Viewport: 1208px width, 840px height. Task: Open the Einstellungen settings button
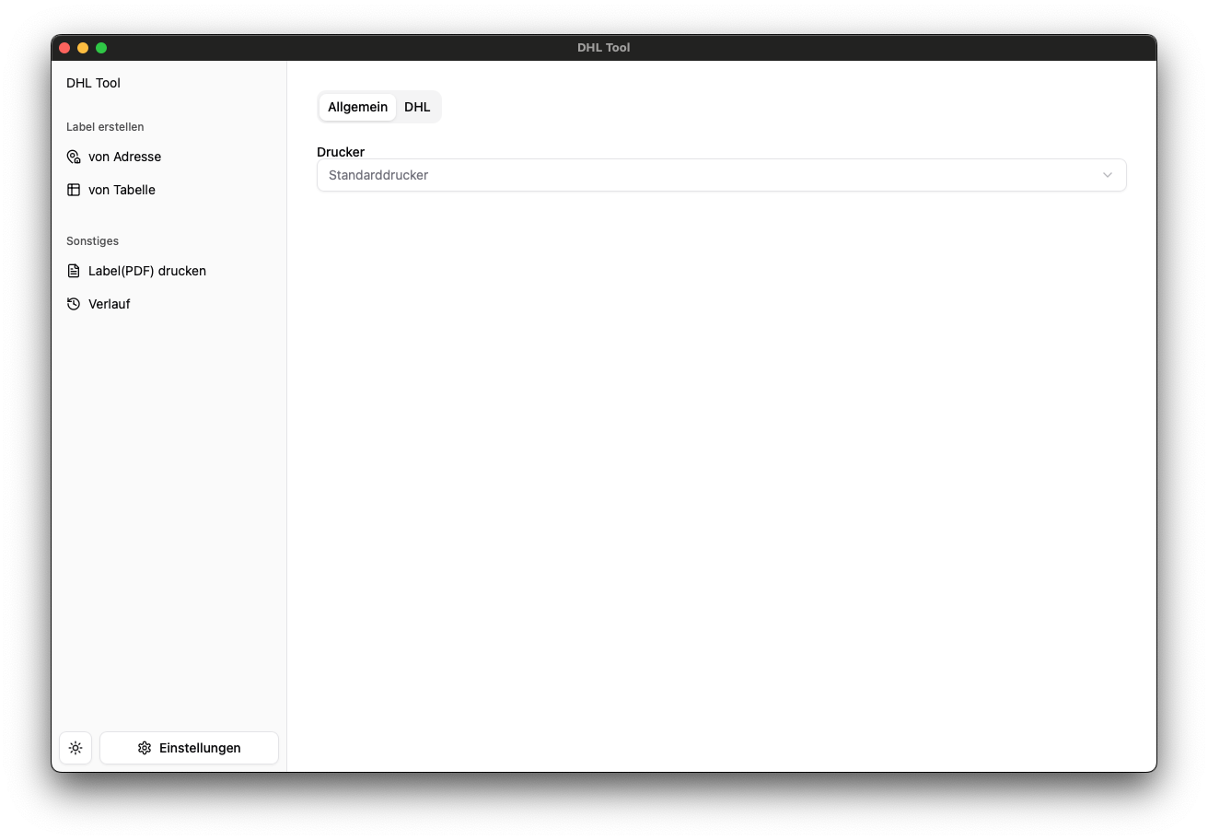[189, 748]
